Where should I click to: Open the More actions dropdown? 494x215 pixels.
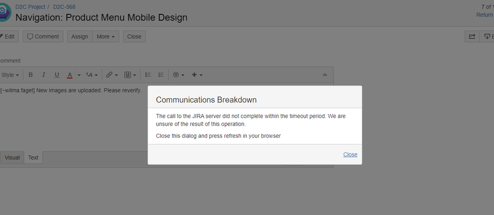(x=105, y=37)
